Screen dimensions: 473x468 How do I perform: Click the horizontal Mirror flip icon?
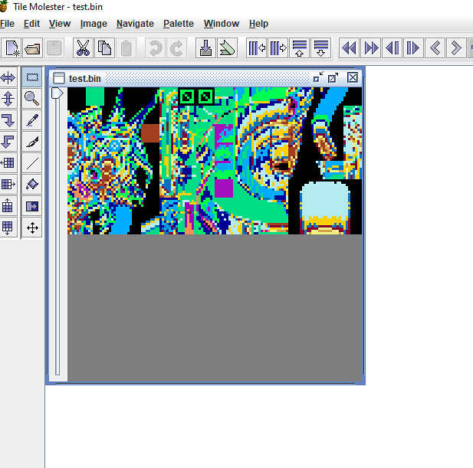point(8,77)
